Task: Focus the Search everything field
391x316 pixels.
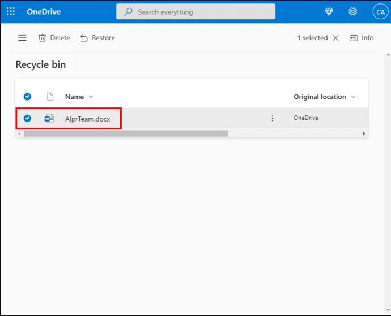Action: [195, 12]
